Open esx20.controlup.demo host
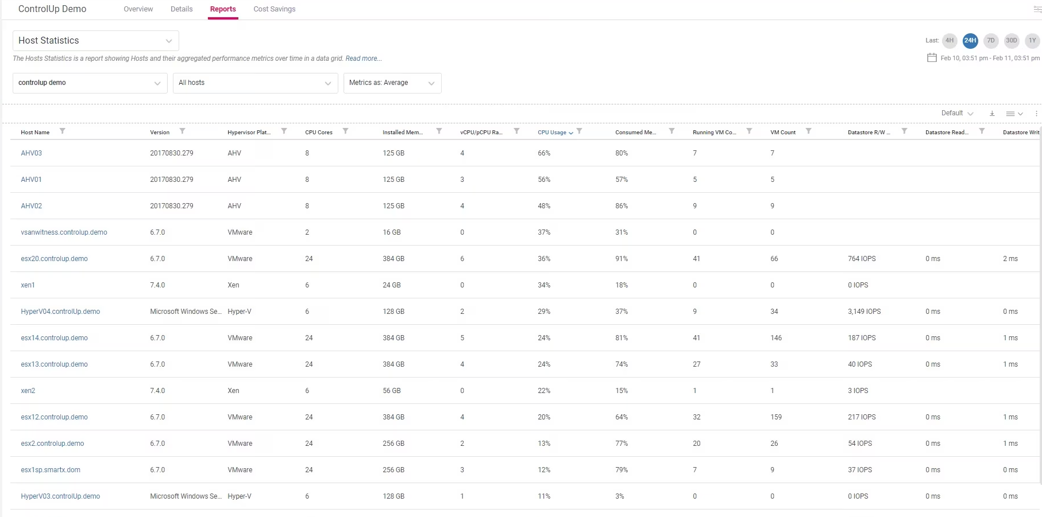 [x=55, y=259]
